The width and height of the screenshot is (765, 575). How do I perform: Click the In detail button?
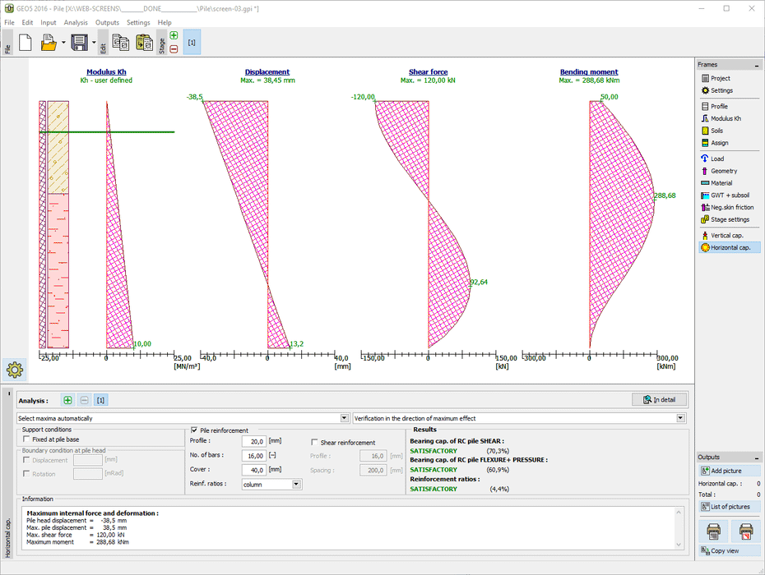[x=659, y=400]
